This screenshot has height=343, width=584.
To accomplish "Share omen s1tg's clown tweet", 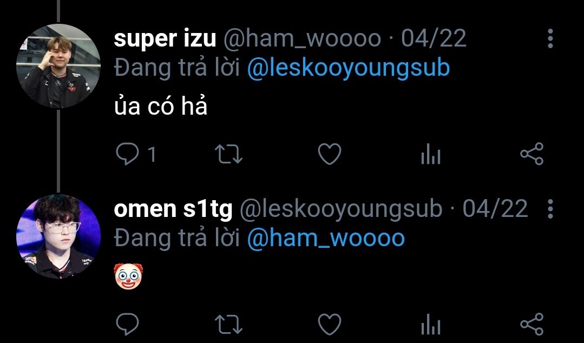I will 532,325.
